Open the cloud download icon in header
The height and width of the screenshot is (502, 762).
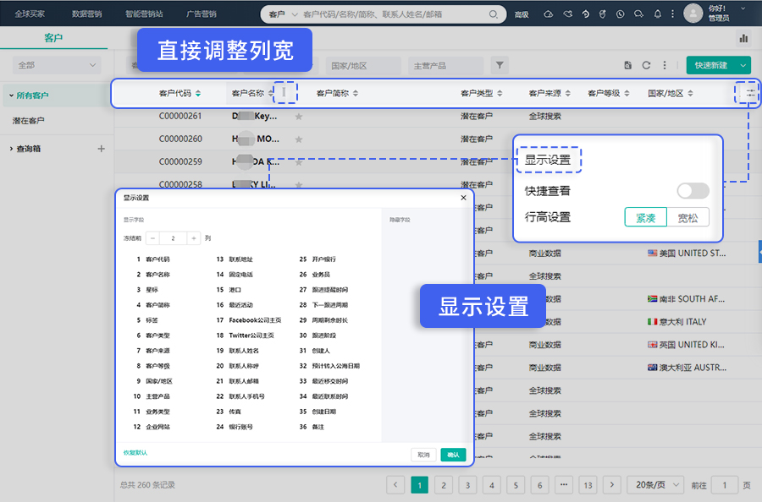coord(548,14)
